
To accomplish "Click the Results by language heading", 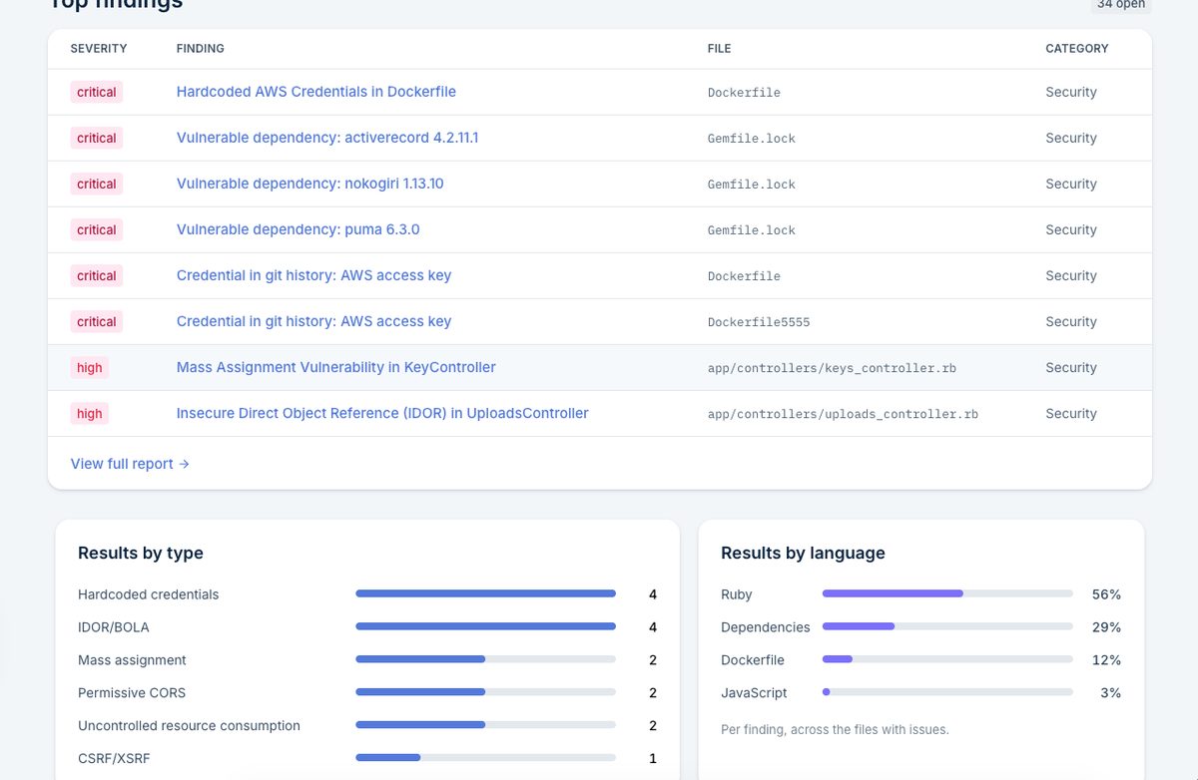I will coord(803,553).
